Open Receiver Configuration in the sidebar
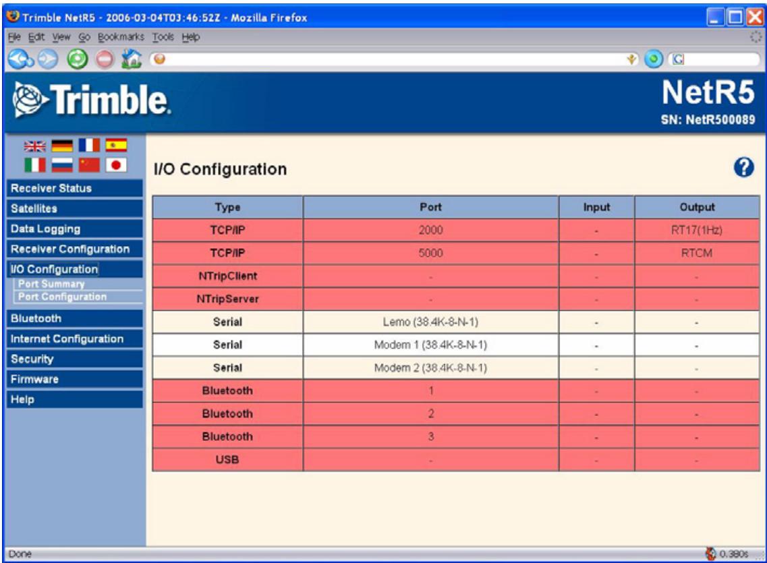Viewport: 767px width, 563px height. [x=74, y=249]
